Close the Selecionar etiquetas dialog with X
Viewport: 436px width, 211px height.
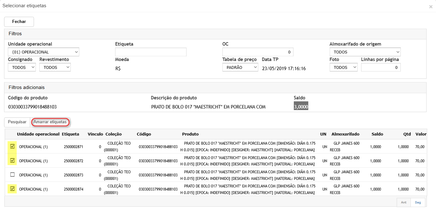pos(430,7)
